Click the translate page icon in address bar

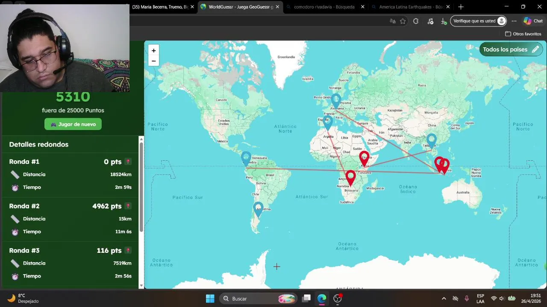point(392,21)
